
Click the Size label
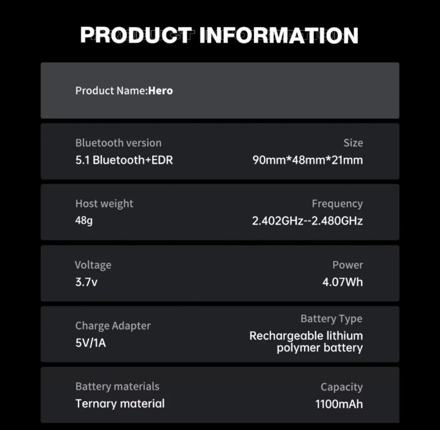353,143
